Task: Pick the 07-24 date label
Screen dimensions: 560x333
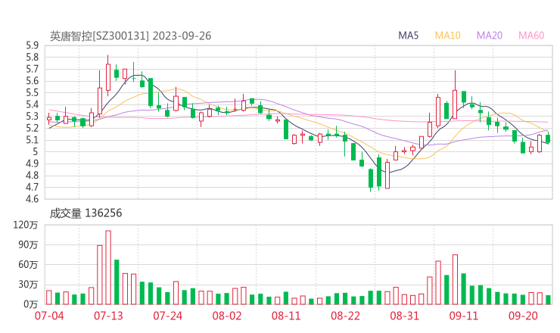Action: coord(167,316)
